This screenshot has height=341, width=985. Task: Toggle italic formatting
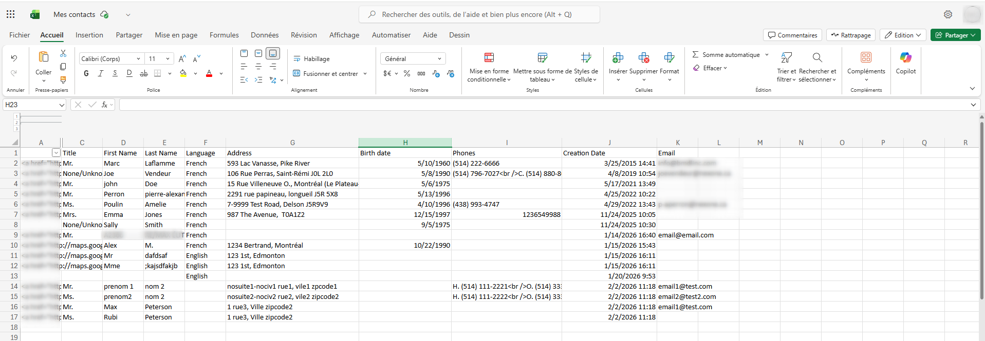tap(101, 74)
